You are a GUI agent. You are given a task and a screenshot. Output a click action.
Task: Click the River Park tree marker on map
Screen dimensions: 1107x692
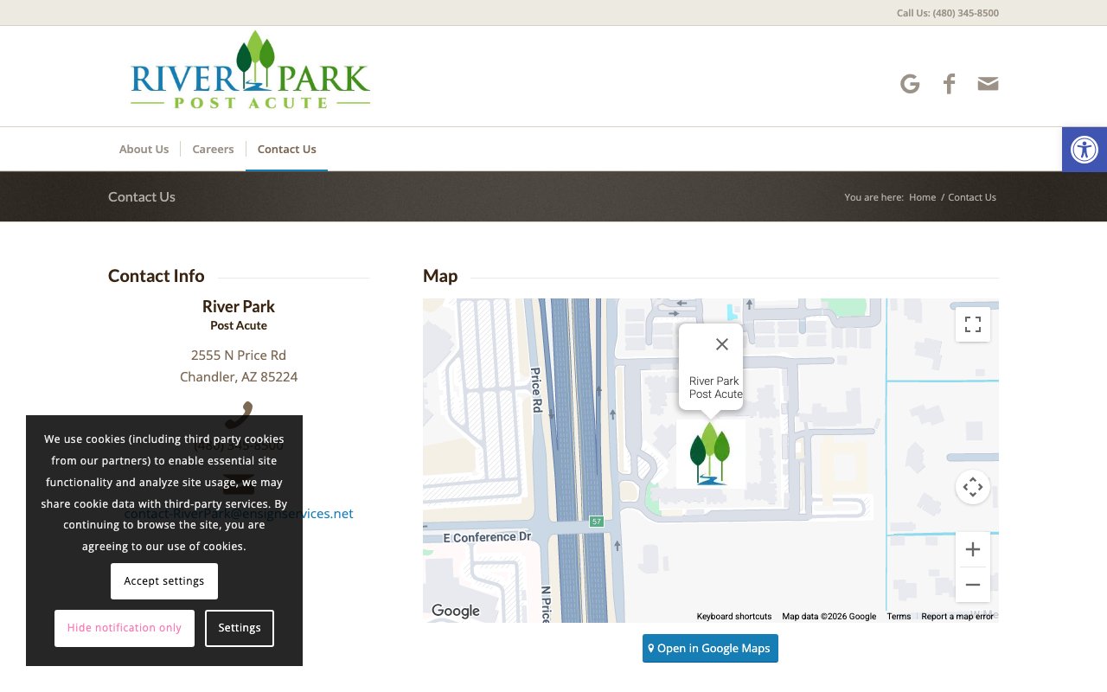[710, 453]
